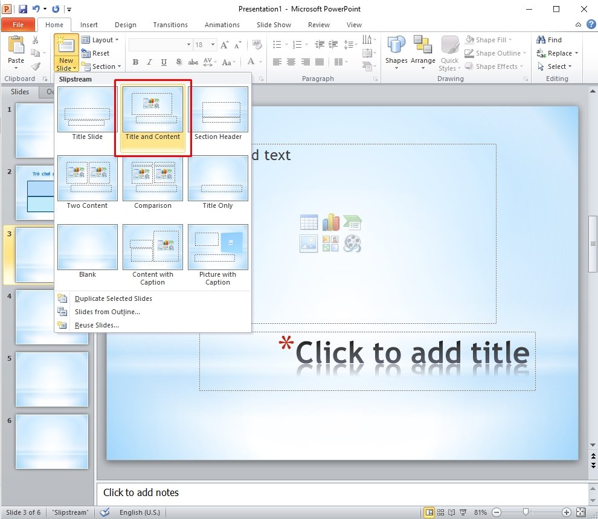Switch to the Insert tab
The image size is (598, 519).
coord(89,25)
